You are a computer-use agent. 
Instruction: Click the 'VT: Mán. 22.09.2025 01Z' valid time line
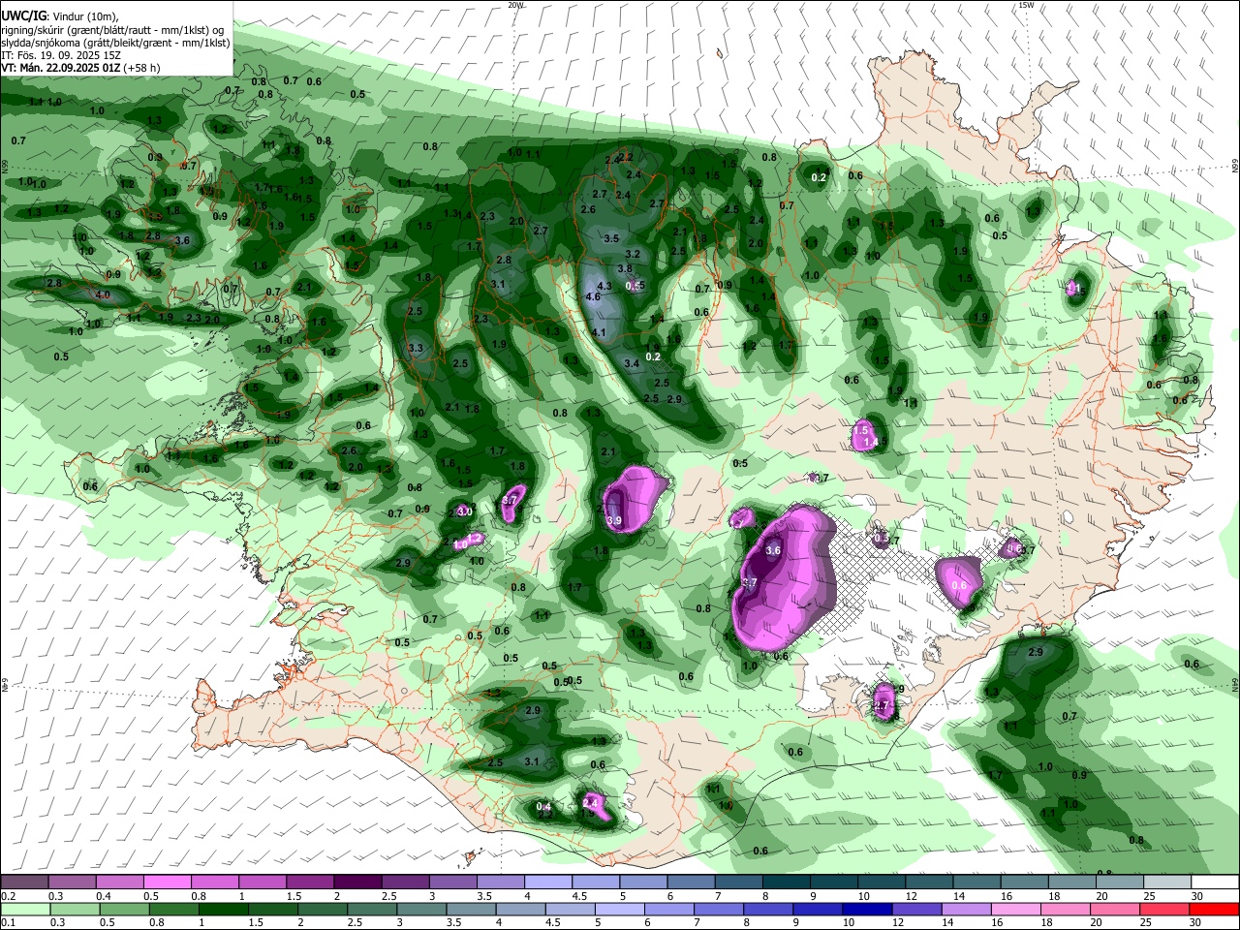tap(79, 68)
